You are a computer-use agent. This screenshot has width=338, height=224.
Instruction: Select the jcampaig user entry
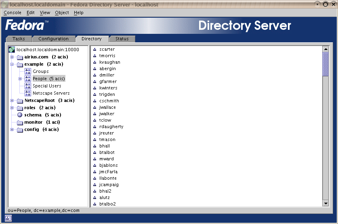(109, 185)
